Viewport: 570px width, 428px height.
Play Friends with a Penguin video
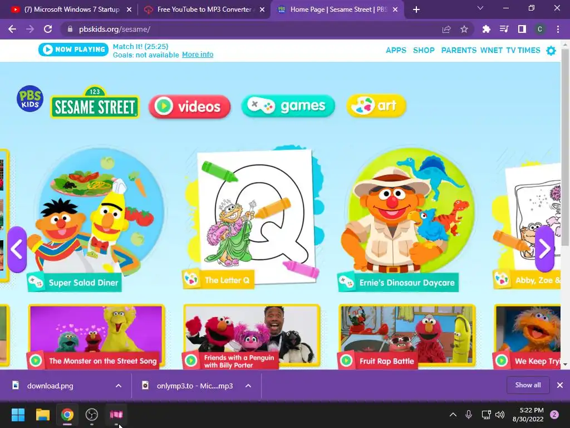(252, 337)
